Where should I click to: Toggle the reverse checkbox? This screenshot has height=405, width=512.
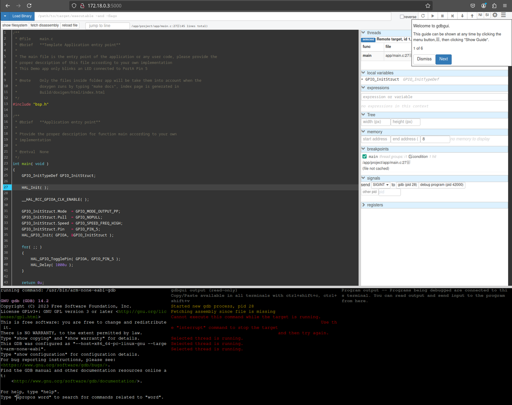[x=402, y=17]
